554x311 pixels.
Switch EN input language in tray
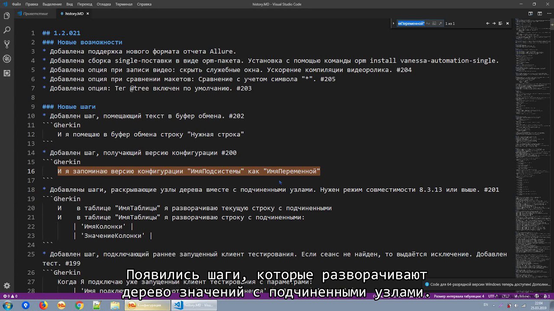click(486, 305)
